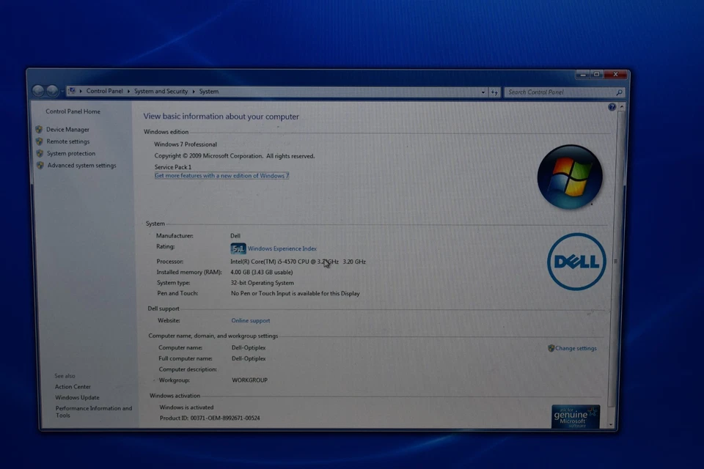Screen dimensions: 704x469
Task: Open the address bar history dropdown arrow
Action: click(483, 92)
